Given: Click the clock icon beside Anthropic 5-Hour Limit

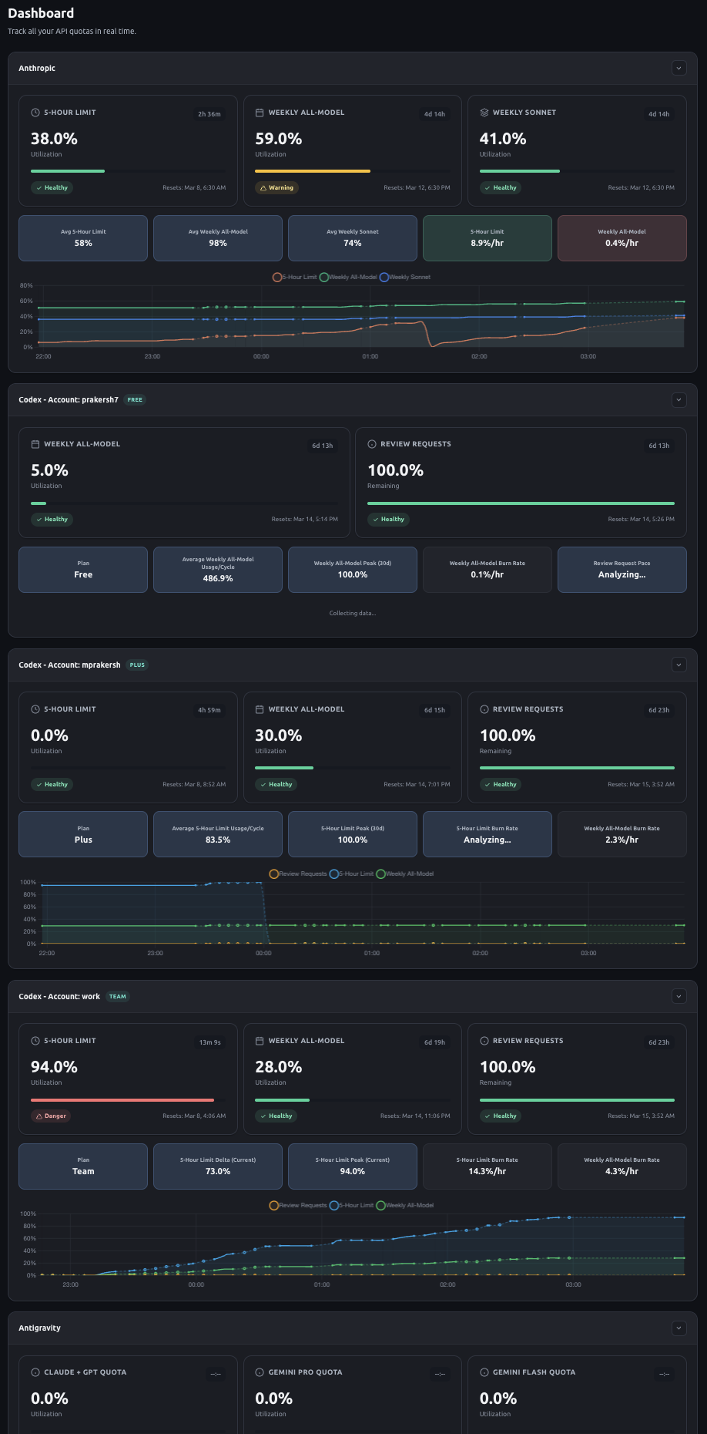Looking at the screenshot, I should 35,113.
